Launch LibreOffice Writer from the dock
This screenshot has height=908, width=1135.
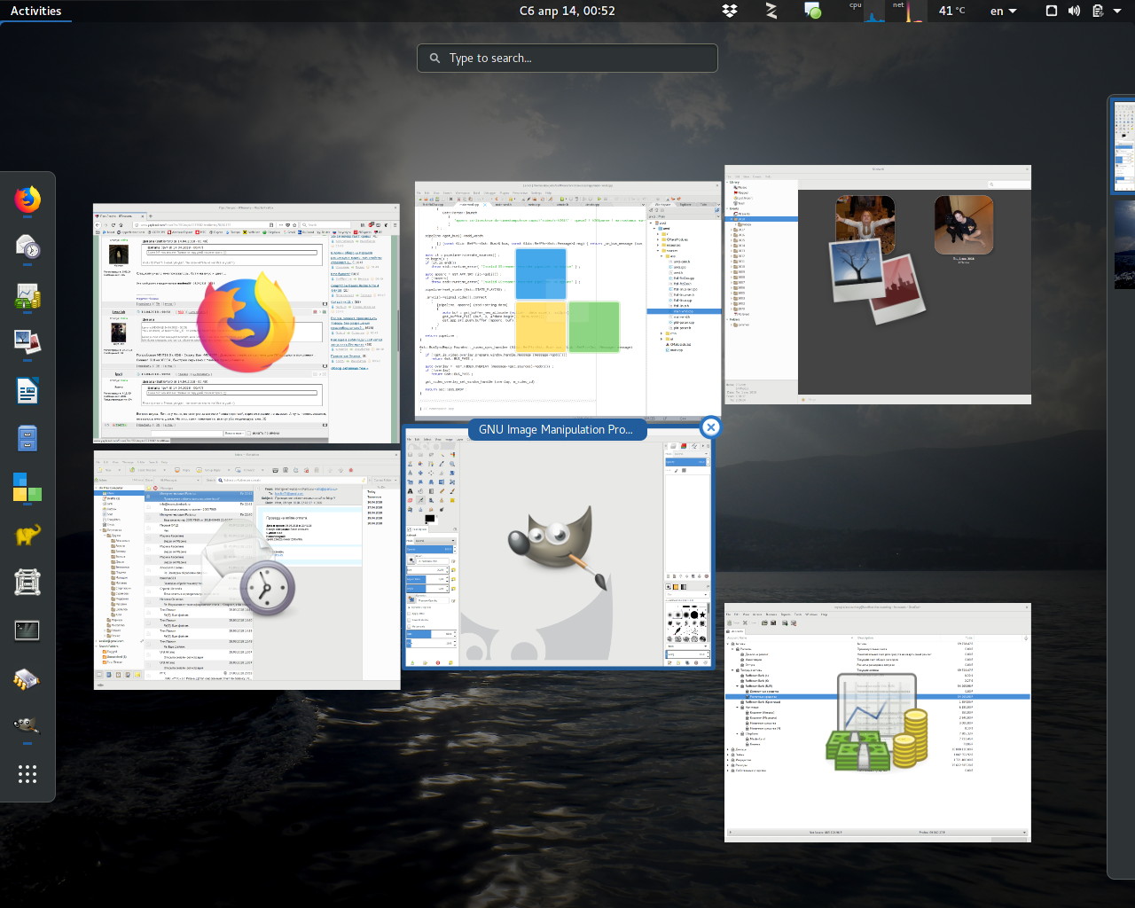coord(27,391)
